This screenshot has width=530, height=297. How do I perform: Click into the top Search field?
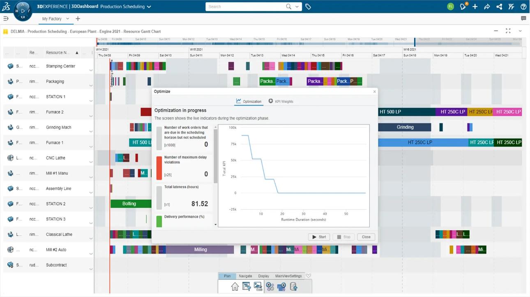click(247, 7)
